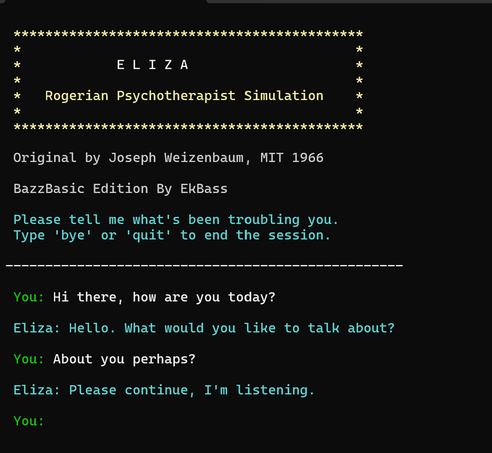This screenshot has width=492, height=453.
Task: Click Eliza's 'Please continue, I'm listening.' reply
Action: click(191, 390)
